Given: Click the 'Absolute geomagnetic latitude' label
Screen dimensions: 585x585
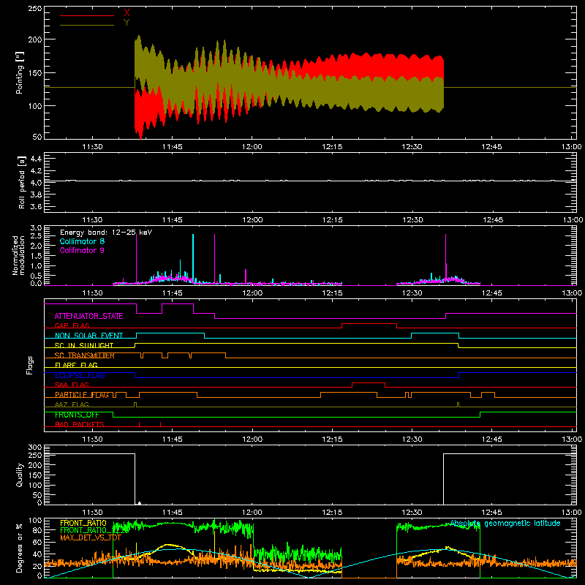Looking at the screenshot, I should pyautogui.click(x=505, y=524).
